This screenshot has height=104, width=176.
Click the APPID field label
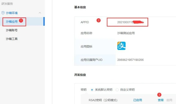(85, 22)
